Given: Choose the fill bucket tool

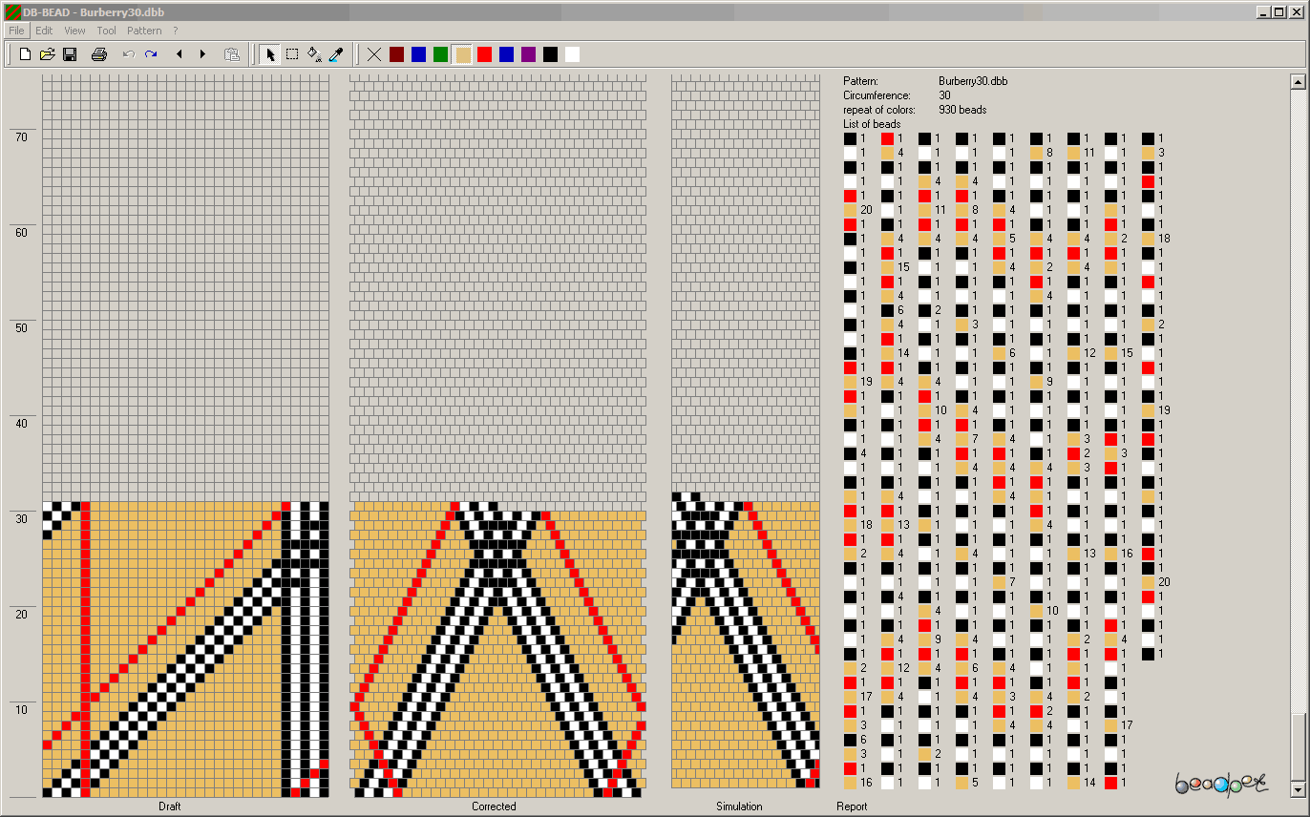Looking at the screenshot, I should pos(314,54).
